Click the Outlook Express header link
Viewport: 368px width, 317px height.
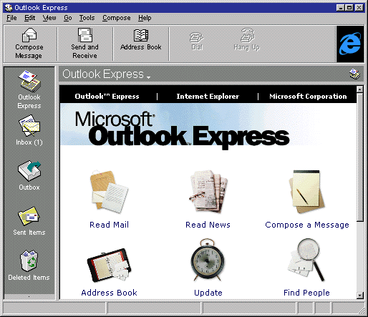coord(107,97)
